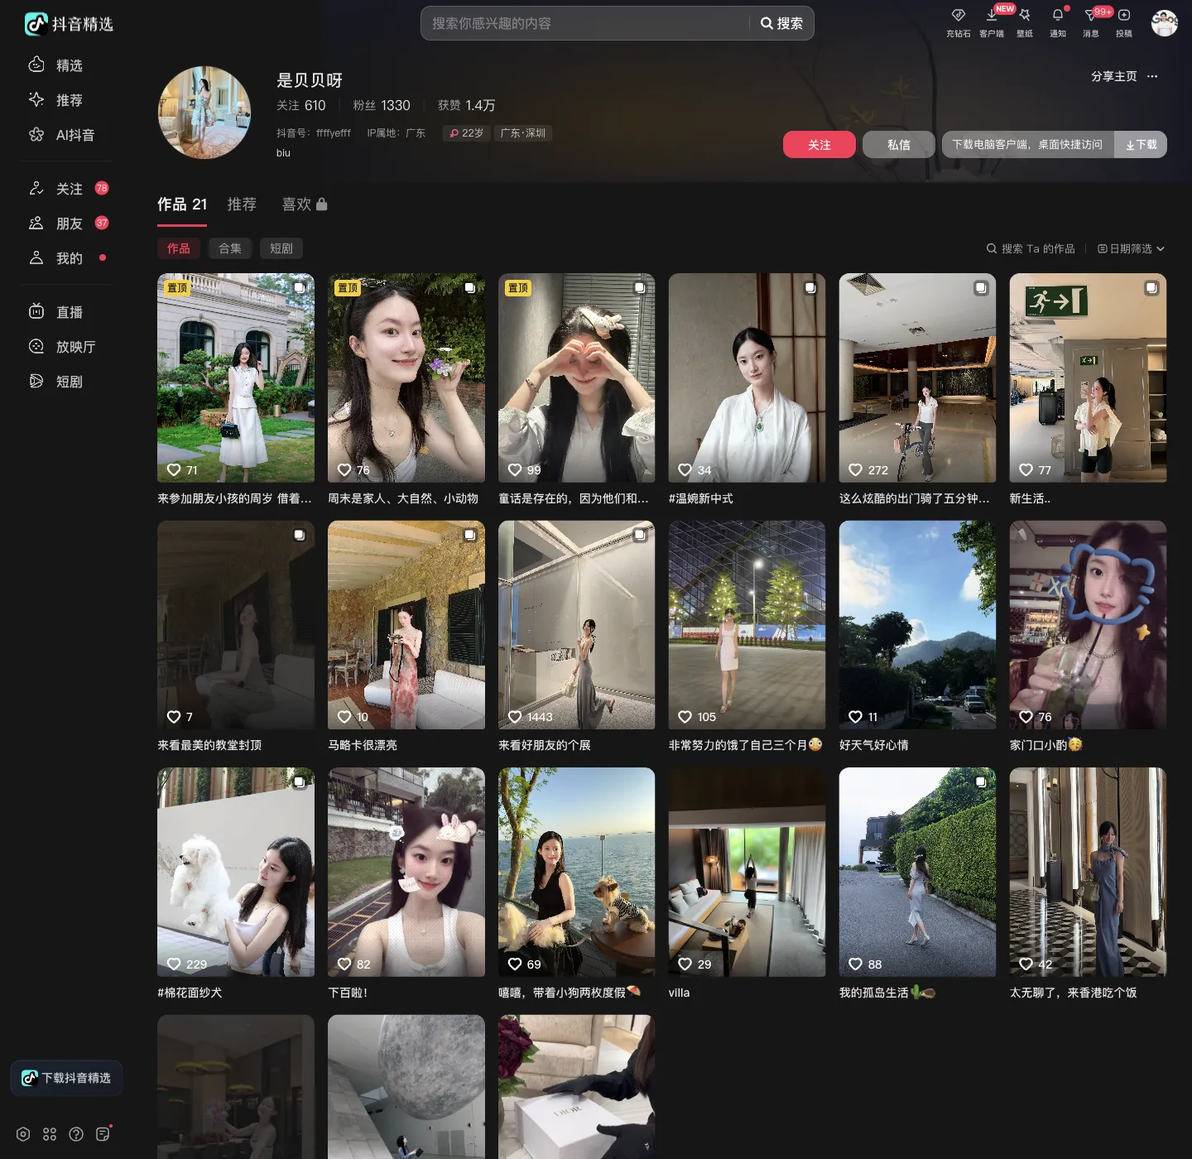1192x1159 pixels.
Task: Open the hexagon settings icon in the sidebar footer
Action: click(23, 1134)
